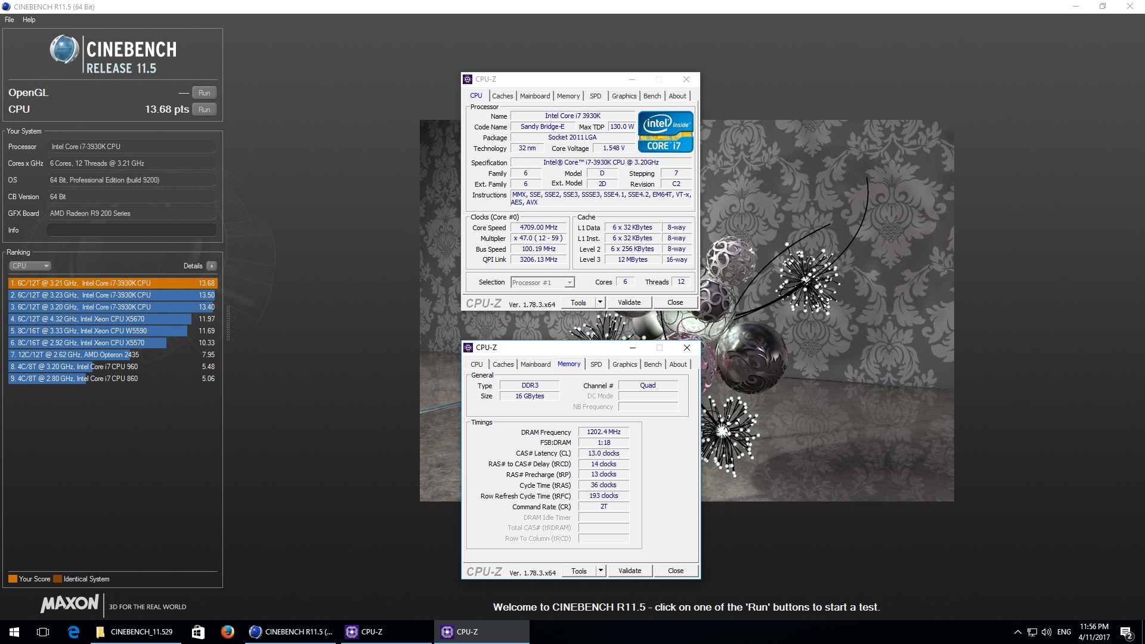Viewport: 1145px width, 644px height.
Task: Select ranking row for 3.23 GHz i7-3930K
Action: coord(113,295)
